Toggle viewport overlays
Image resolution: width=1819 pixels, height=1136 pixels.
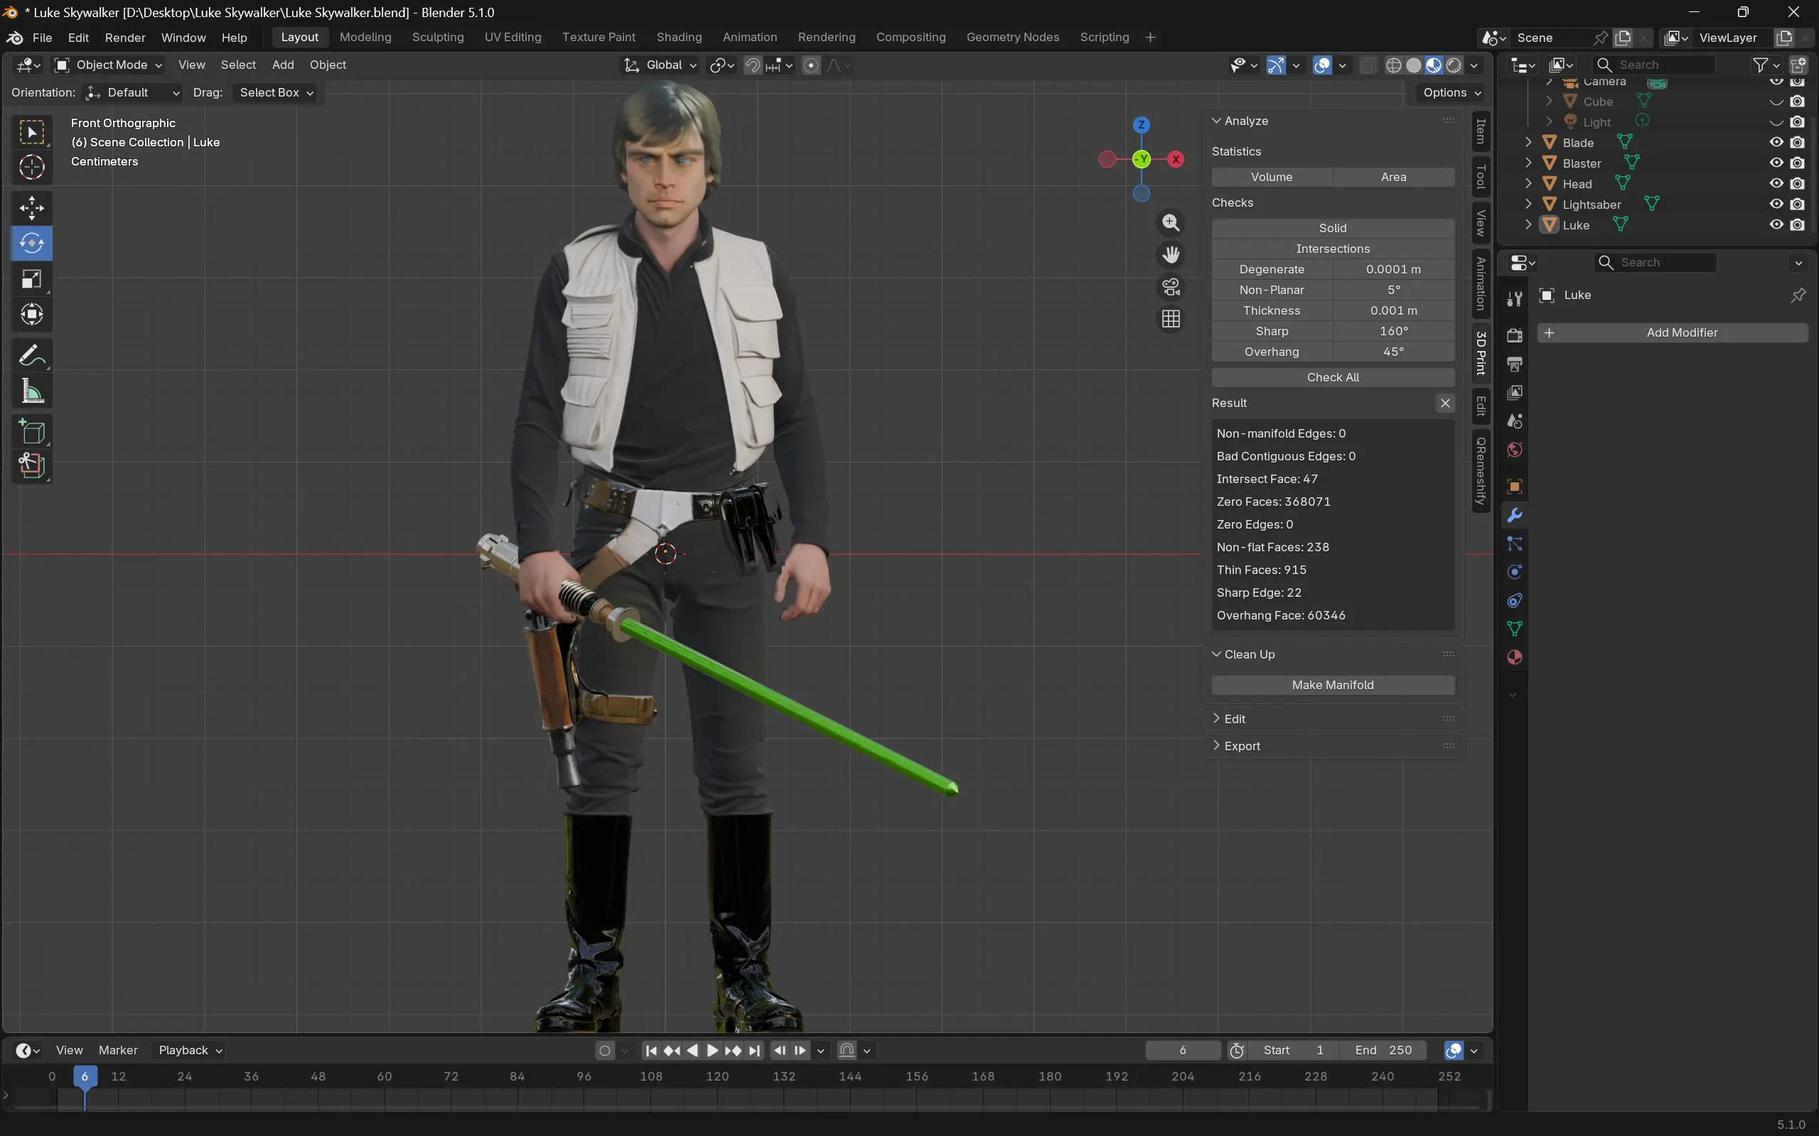[x=1322, y=65]
